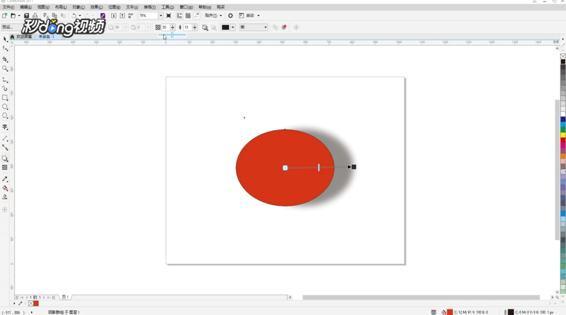Select the Artistic Media tool
Image resolution: width=566 pixels, height=315 pixels.
(x=5, y=88)
